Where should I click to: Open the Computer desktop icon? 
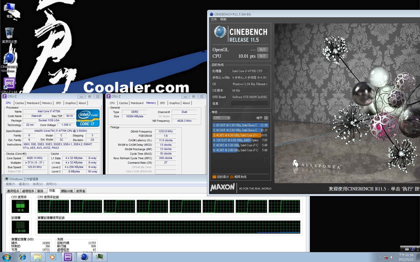9,10
